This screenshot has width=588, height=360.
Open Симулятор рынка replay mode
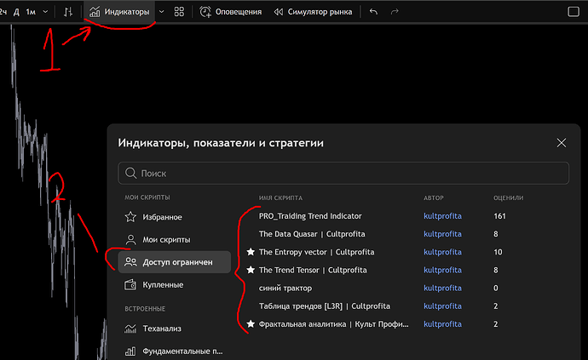click(310, 12)
